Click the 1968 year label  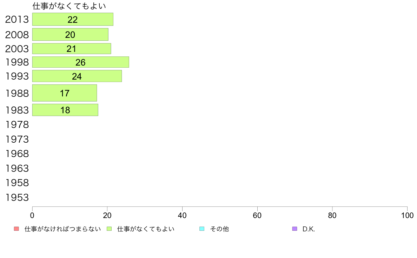(x=17, y=154)
